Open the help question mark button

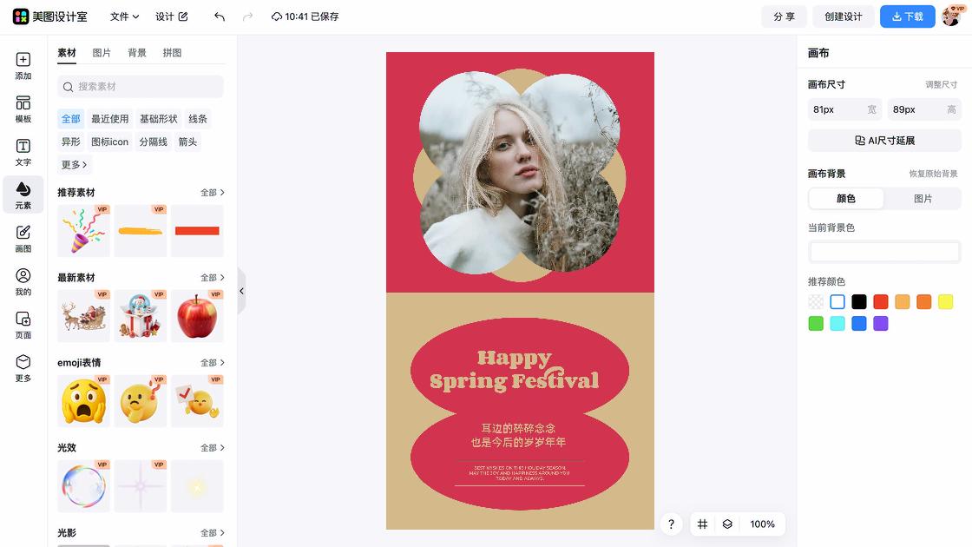click(671, 524)
